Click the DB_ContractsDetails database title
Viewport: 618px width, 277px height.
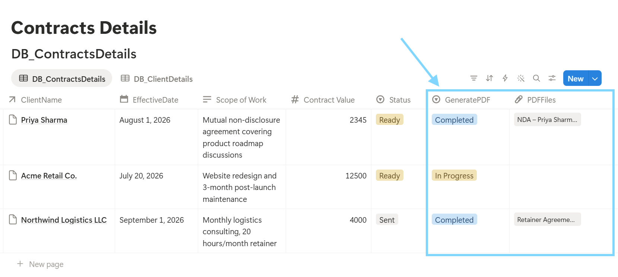74,54
